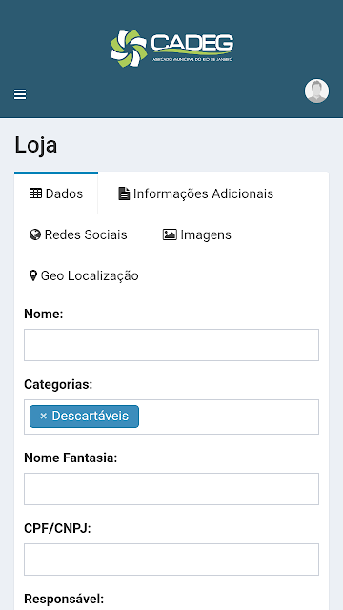343x610 pixels.
Task: Focus the Nome text field
Action: click(171, 345)
